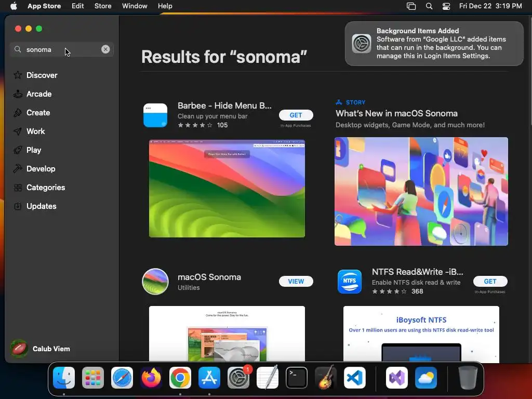532x399 pixels.
Task: Open TextEdit from the dock
Action: click(268, 378)
